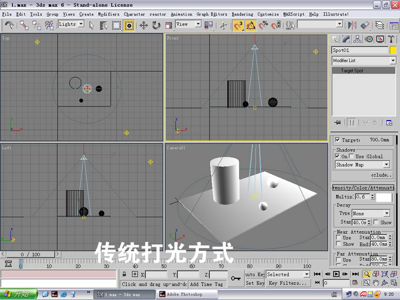
Task: Click Add Time Tag
Action: (207, 284)
